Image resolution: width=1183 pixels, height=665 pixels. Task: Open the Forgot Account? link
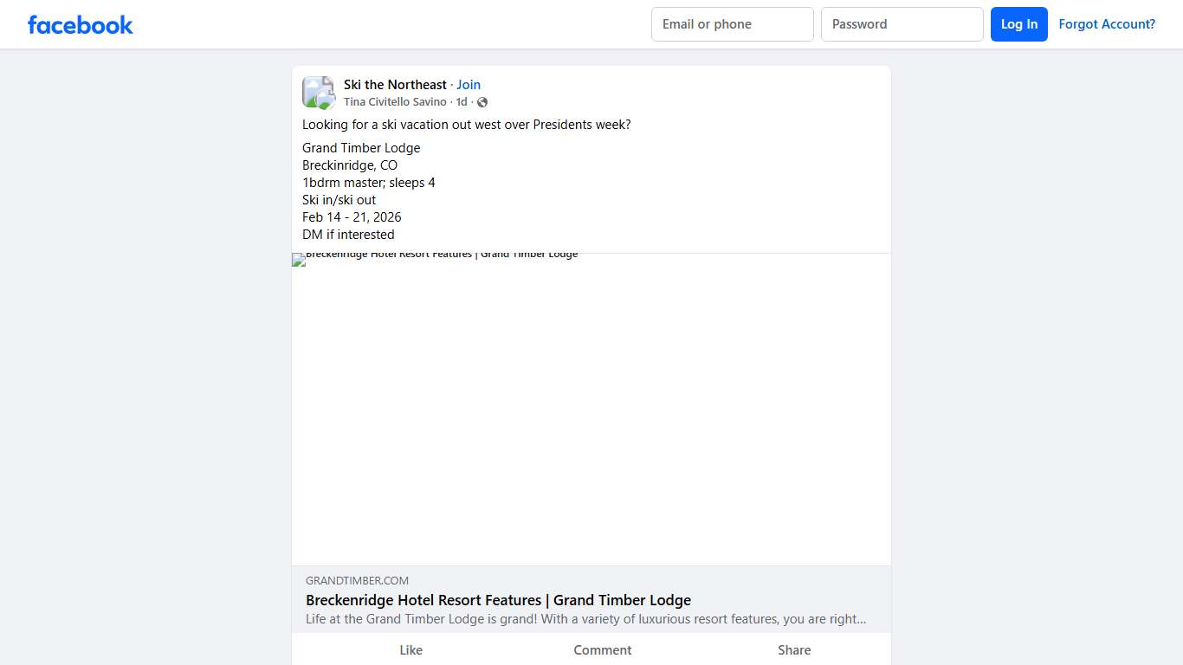click(x=1106, y=24)
